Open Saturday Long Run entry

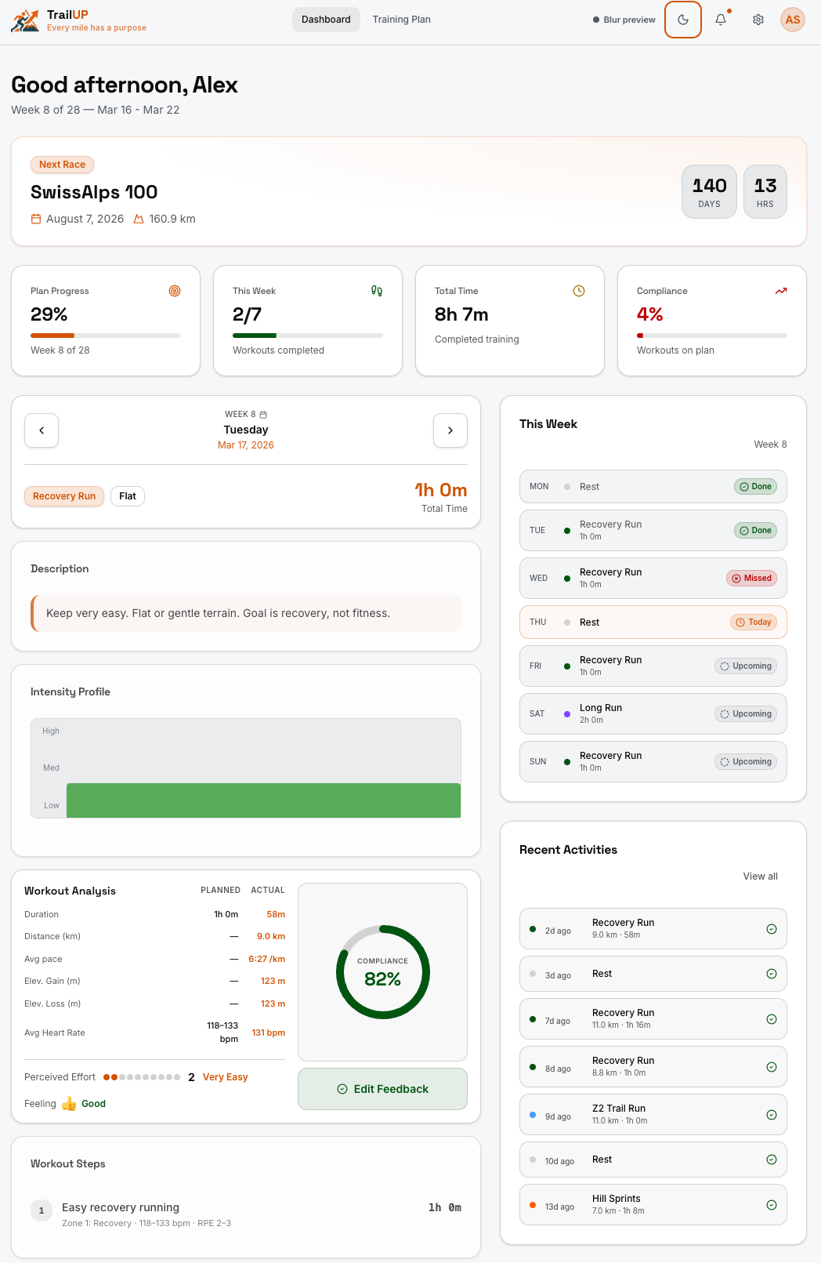click(x=653, y=714)
